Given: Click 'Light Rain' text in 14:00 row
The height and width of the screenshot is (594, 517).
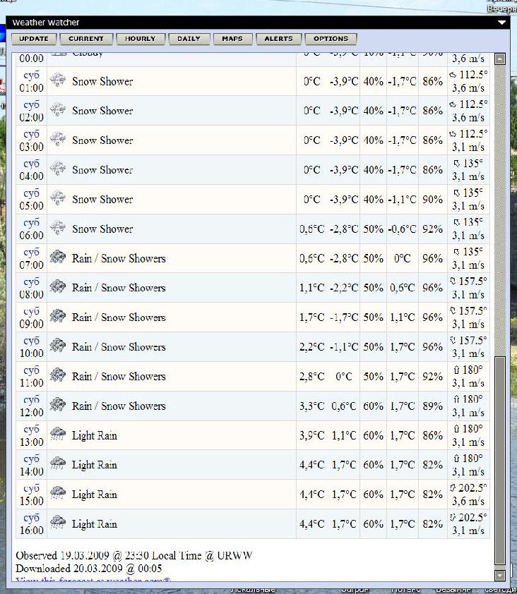Looking at the screenshot, I should 95,465.
